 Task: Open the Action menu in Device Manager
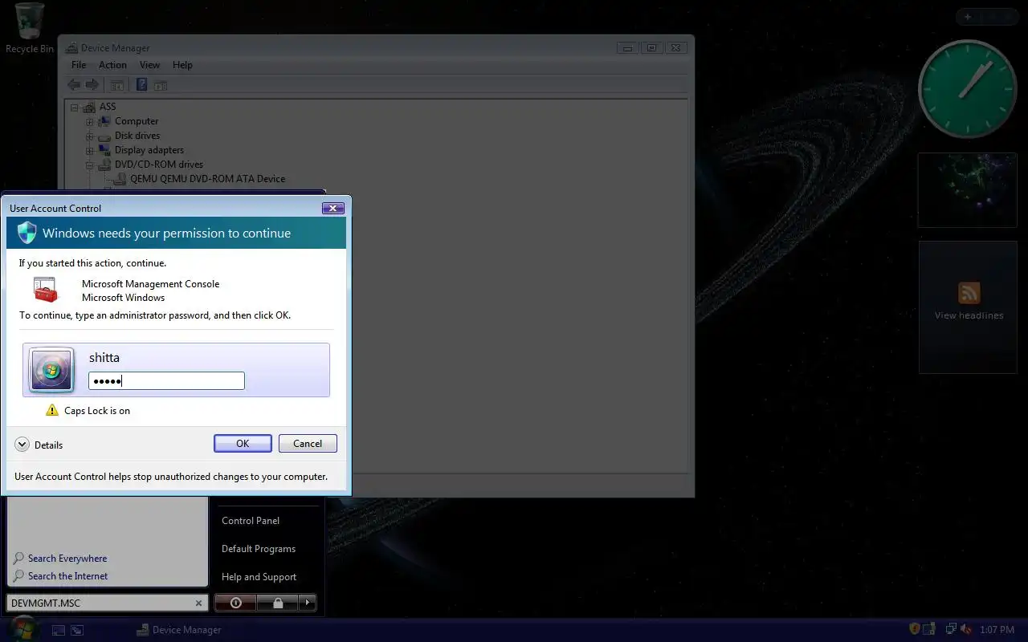(112, 65)
